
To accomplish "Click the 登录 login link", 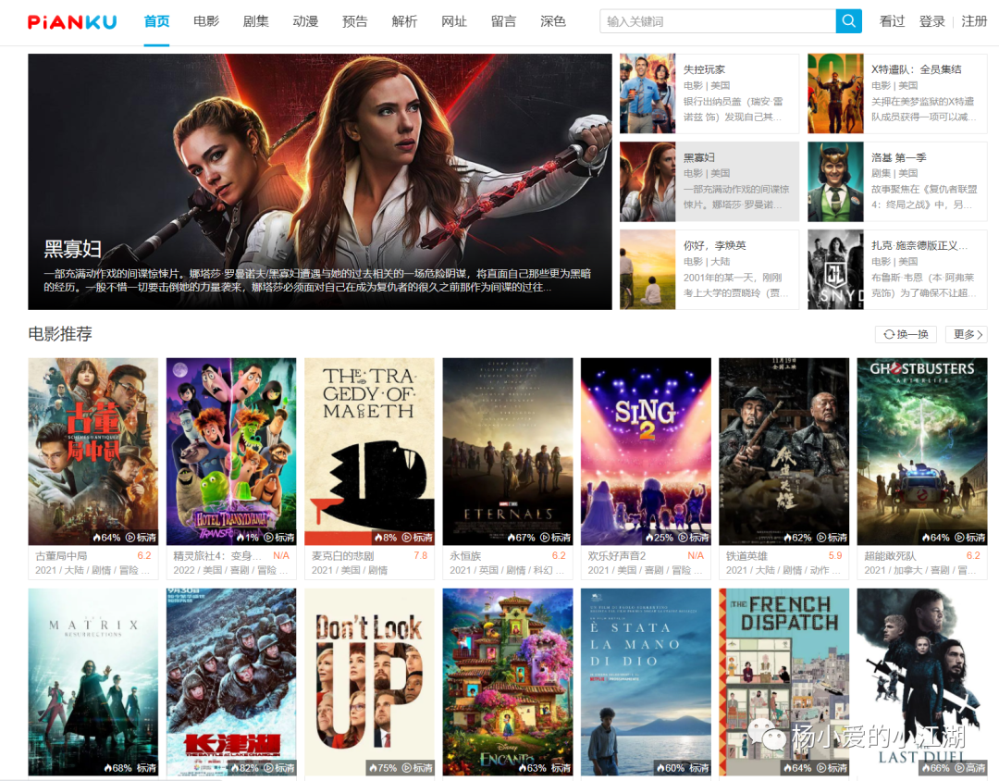I will (931, 21).
